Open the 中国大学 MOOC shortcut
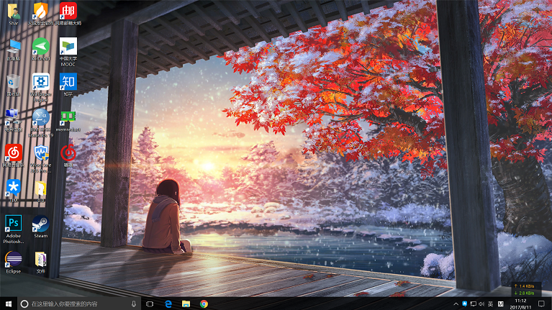Screen dimensions: 552x310 pyautogui.click(x=68, y=52)
